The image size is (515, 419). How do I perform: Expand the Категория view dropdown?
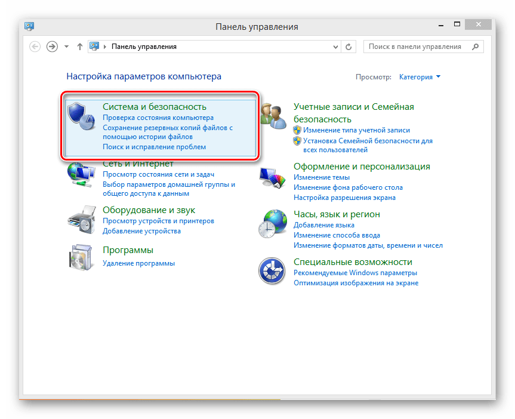pyautogui.click(x=420, y=77)
